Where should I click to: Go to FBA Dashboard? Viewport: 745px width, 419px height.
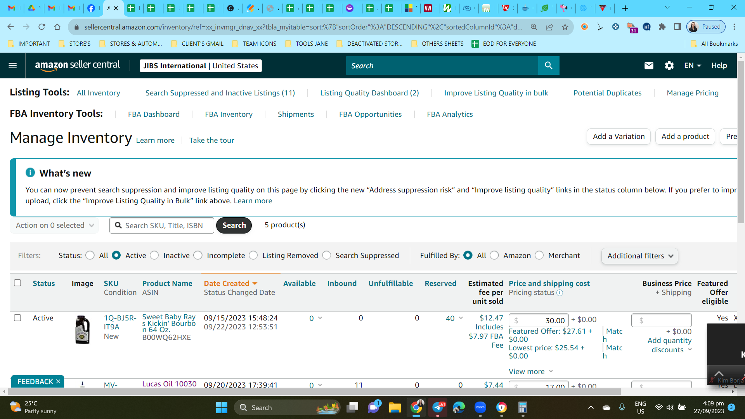point(154,114)
